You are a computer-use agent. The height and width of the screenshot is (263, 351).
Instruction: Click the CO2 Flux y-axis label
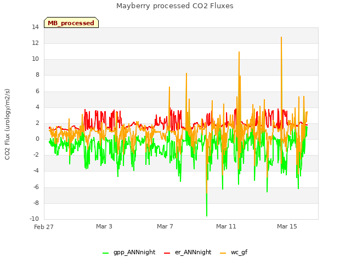point(7,124)
